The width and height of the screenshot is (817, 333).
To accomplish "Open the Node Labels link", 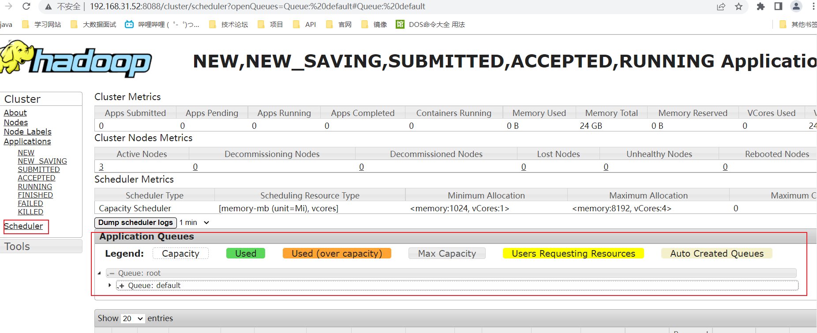I will 28,132.
